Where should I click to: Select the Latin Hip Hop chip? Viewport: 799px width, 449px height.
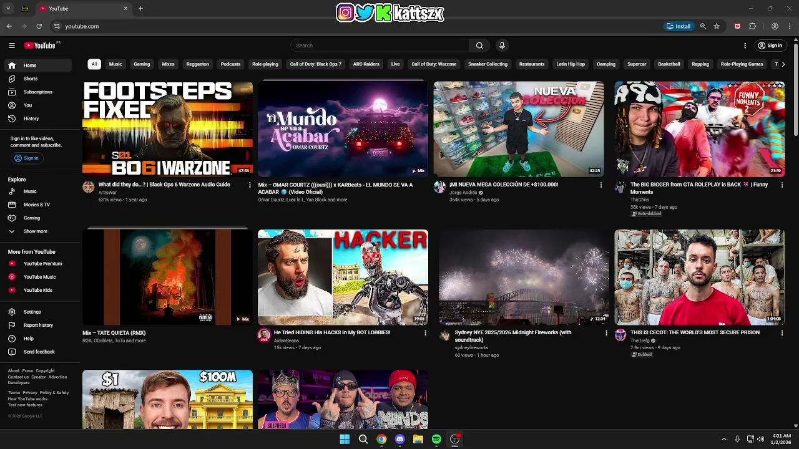pyautogui.click(x=571, y=64)
